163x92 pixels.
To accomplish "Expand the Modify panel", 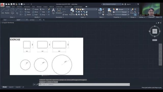I will (x=37, y=17).
